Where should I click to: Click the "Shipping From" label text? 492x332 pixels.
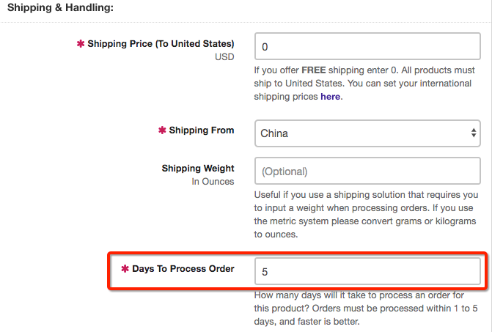tap(202, 130)
